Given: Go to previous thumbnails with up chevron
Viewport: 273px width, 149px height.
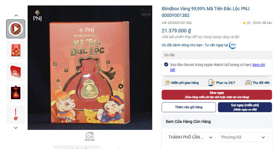Looking at the screenshot, I should click(16, 15).
